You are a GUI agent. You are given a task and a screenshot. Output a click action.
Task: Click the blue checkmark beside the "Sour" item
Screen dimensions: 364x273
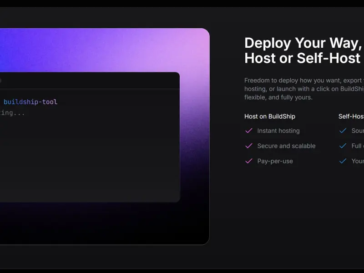tap(343, 131)
